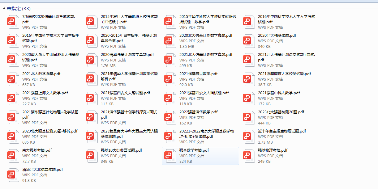Image resolution: width=378 pixels, height=189 pixels.
Task: Click the 499 KB file size text
Action: (x=186, y=66)
